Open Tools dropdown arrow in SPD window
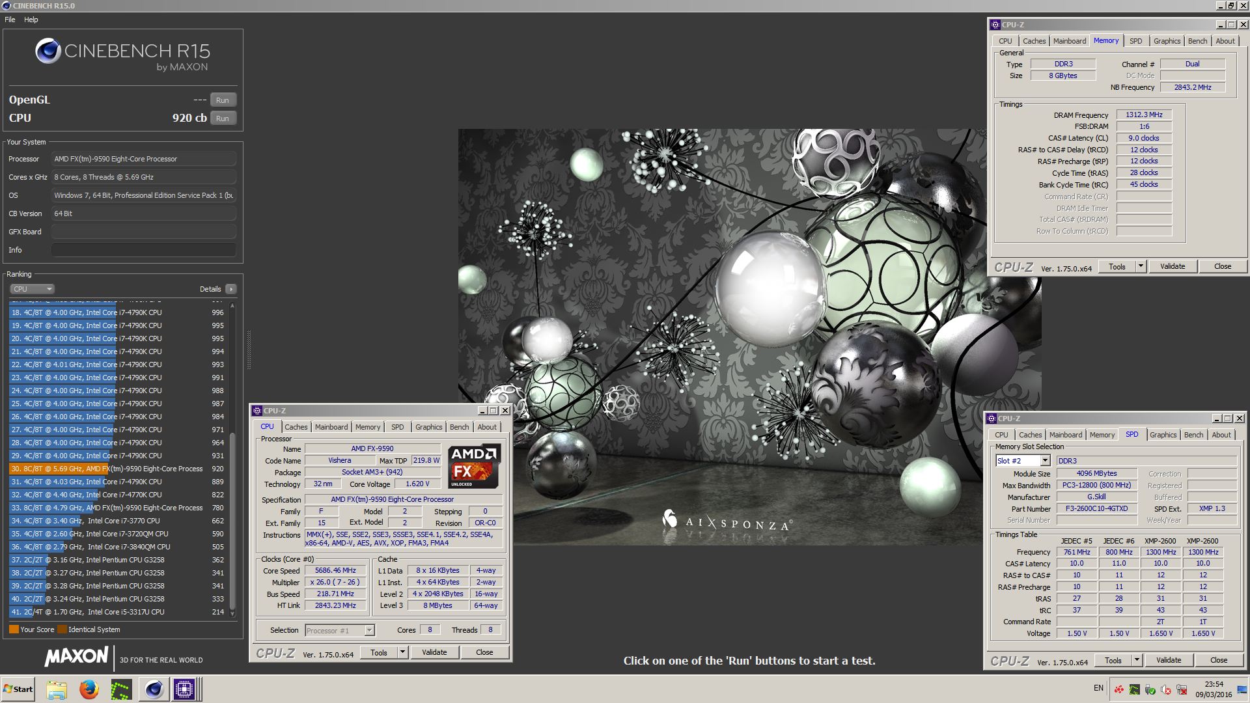 coord(1137,660)
